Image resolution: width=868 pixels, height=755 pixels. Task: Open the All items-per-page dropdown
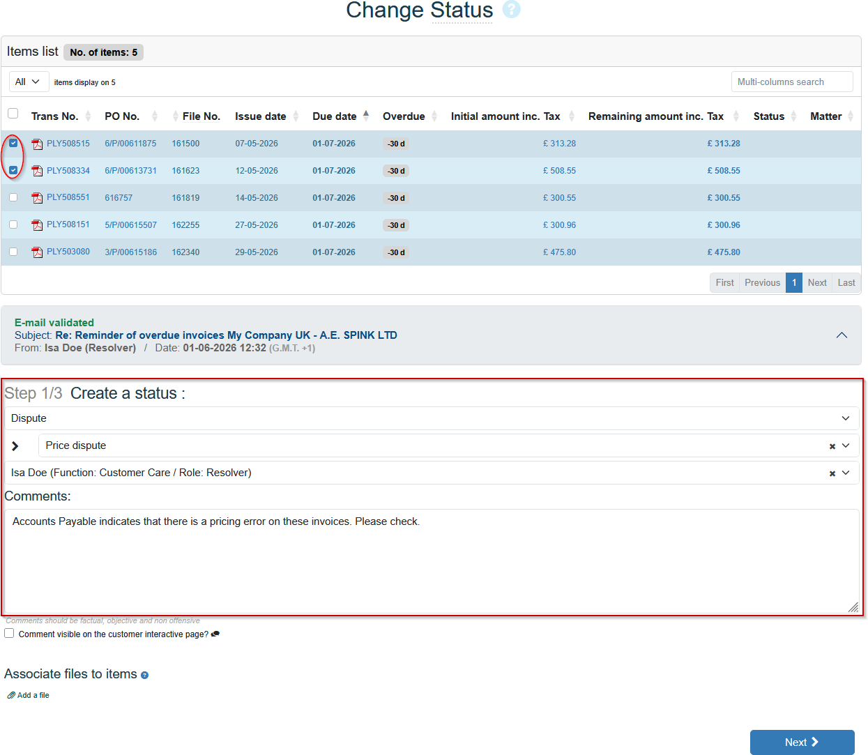click(x=29, y=82)
